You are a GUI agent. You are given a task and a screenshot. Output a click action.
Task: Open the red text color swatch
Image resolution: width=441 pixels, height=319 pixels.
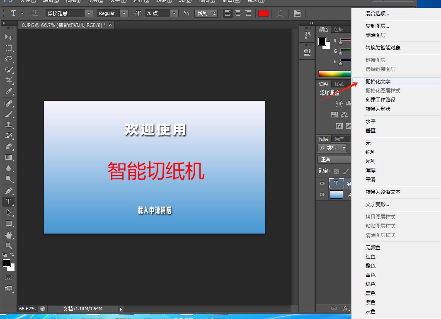264,13
